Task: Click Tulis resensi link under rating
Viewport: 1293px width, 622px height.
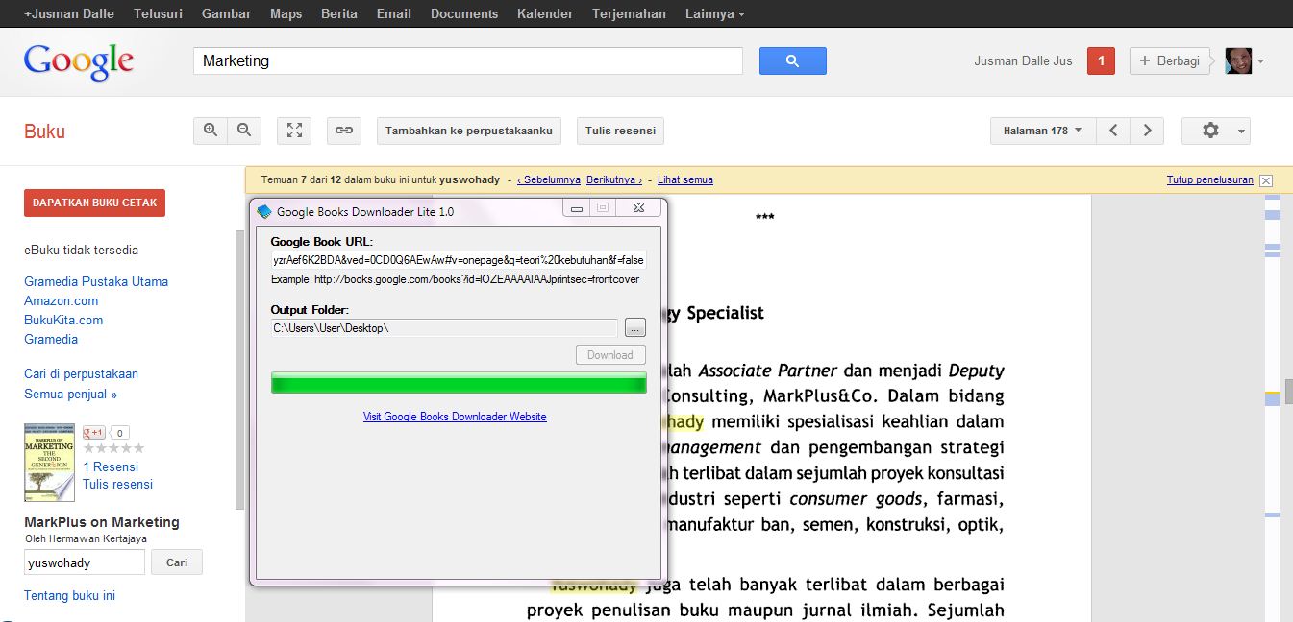Action: point(117,484)
